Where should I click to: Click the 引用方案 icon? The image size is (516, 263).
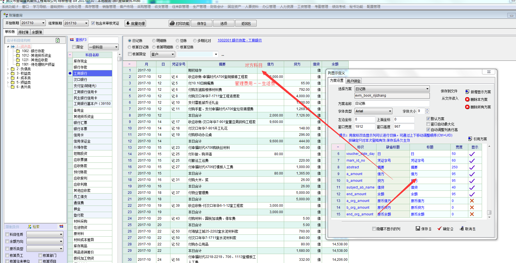pyautogui.click(x=470, y=139)
